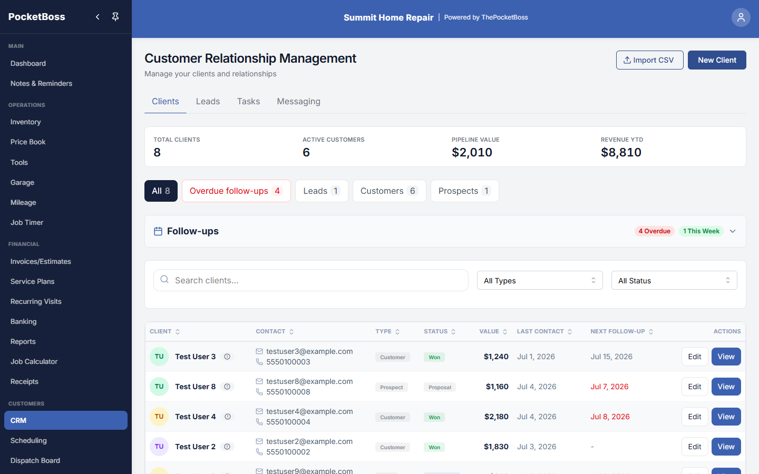Edit the Test User 3 record
759x474 pixels.
pos(695,357)
